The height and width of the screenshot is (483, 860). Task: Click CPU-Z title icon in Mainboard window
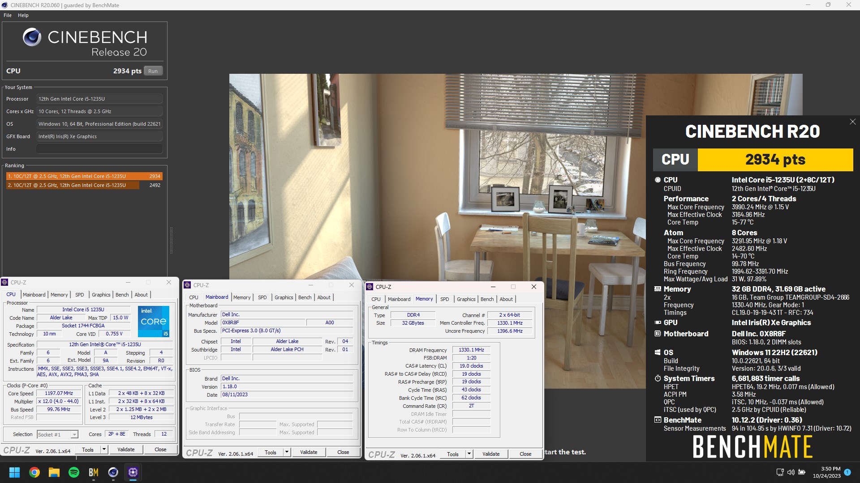coord(188,285)
